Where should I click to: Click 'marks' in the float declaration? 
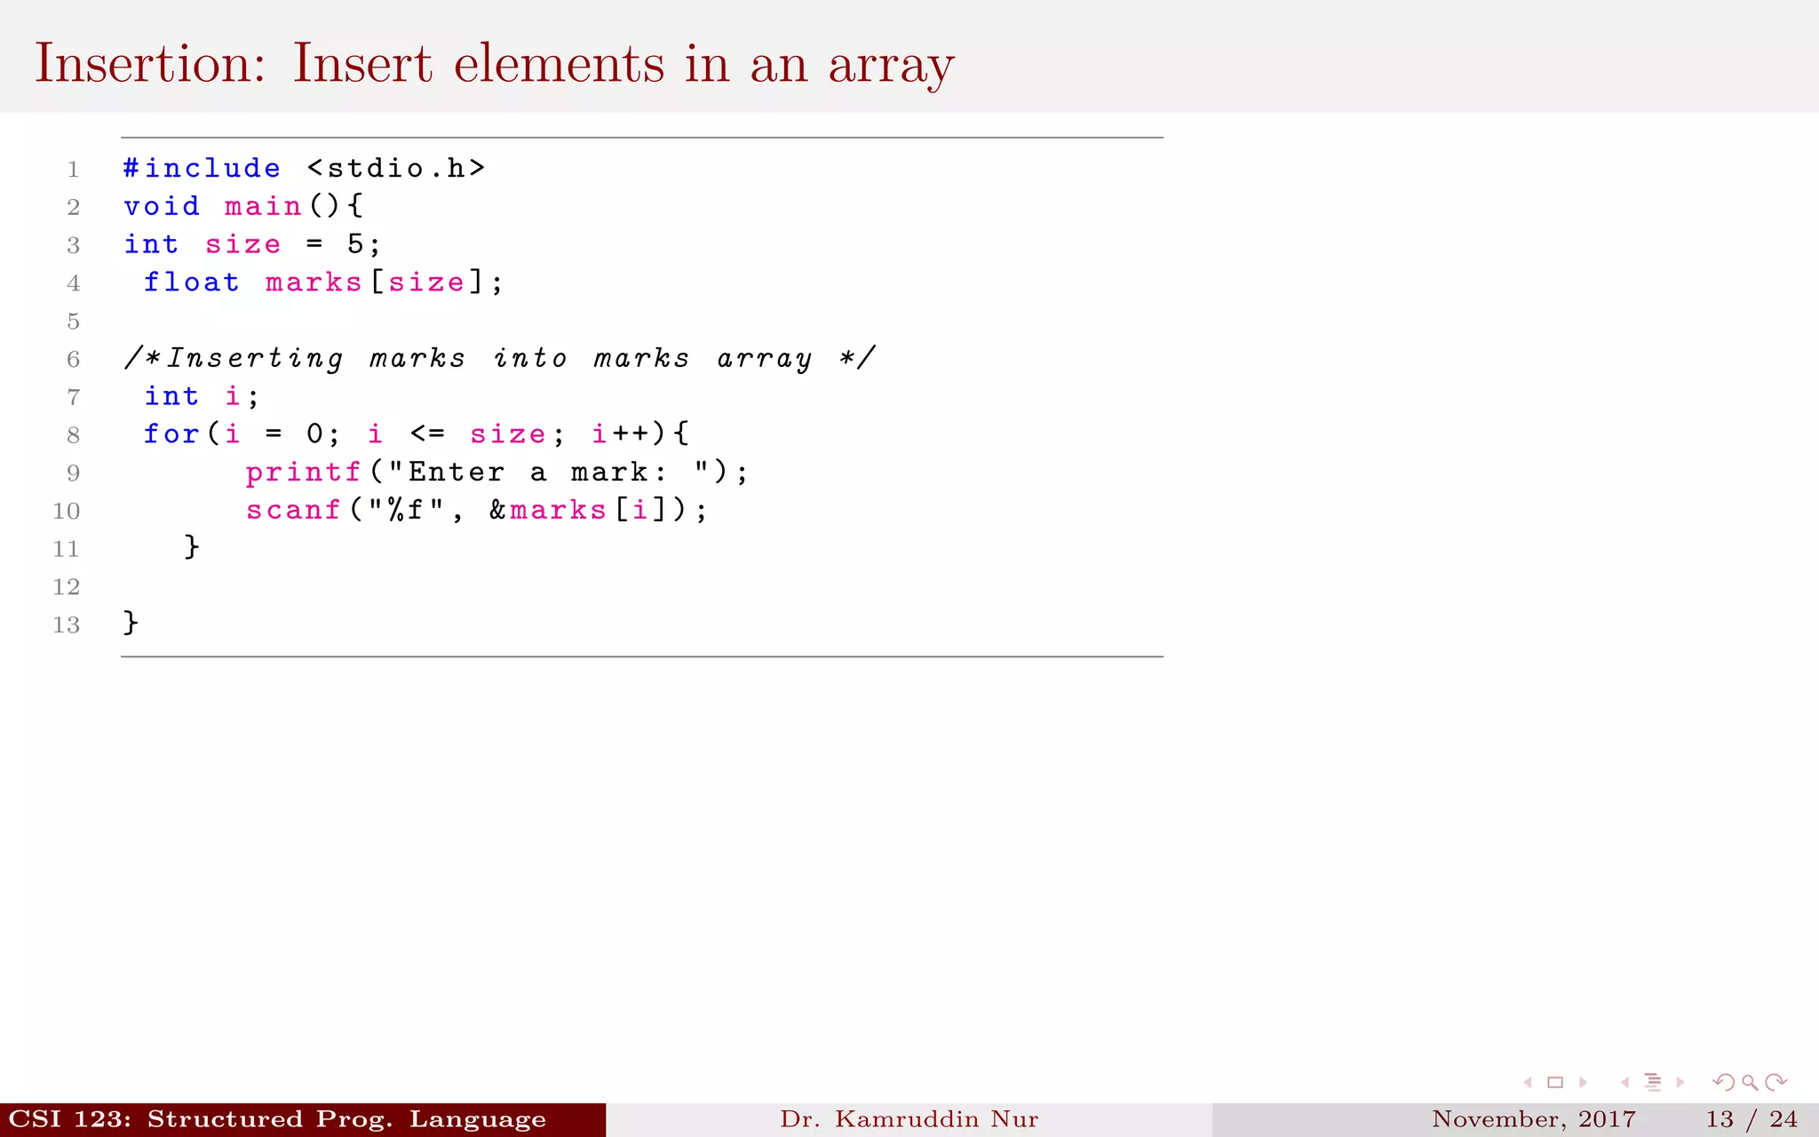coord(314,282)
